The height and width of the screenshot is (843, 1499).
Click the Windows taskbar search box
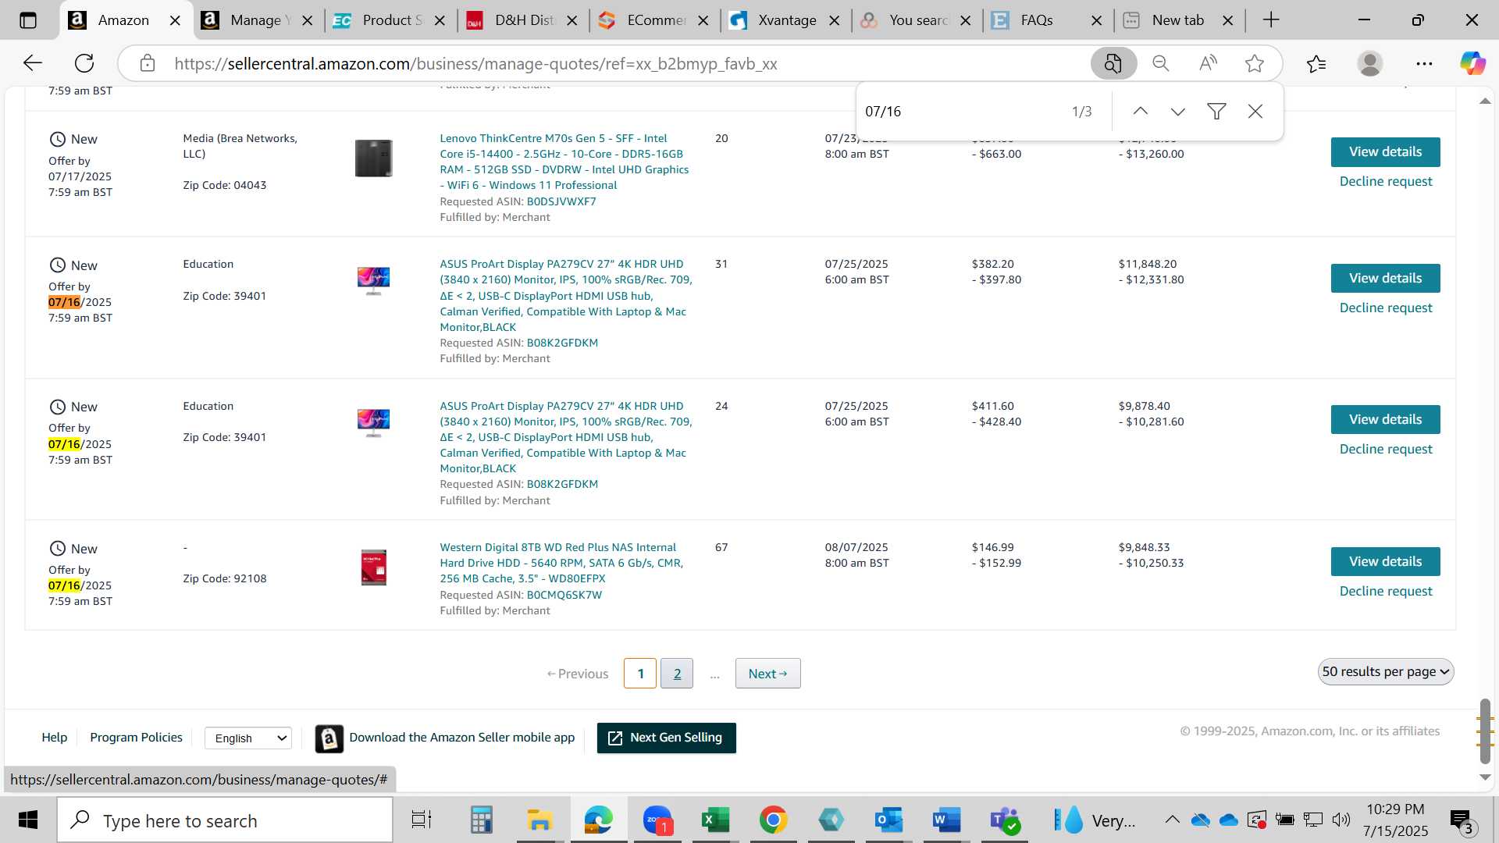225,820
